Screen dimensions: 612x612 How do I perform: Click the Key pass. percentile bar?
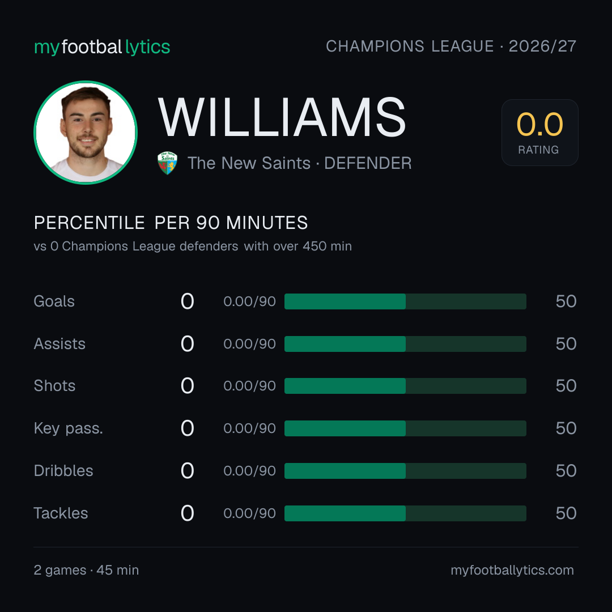405,428
